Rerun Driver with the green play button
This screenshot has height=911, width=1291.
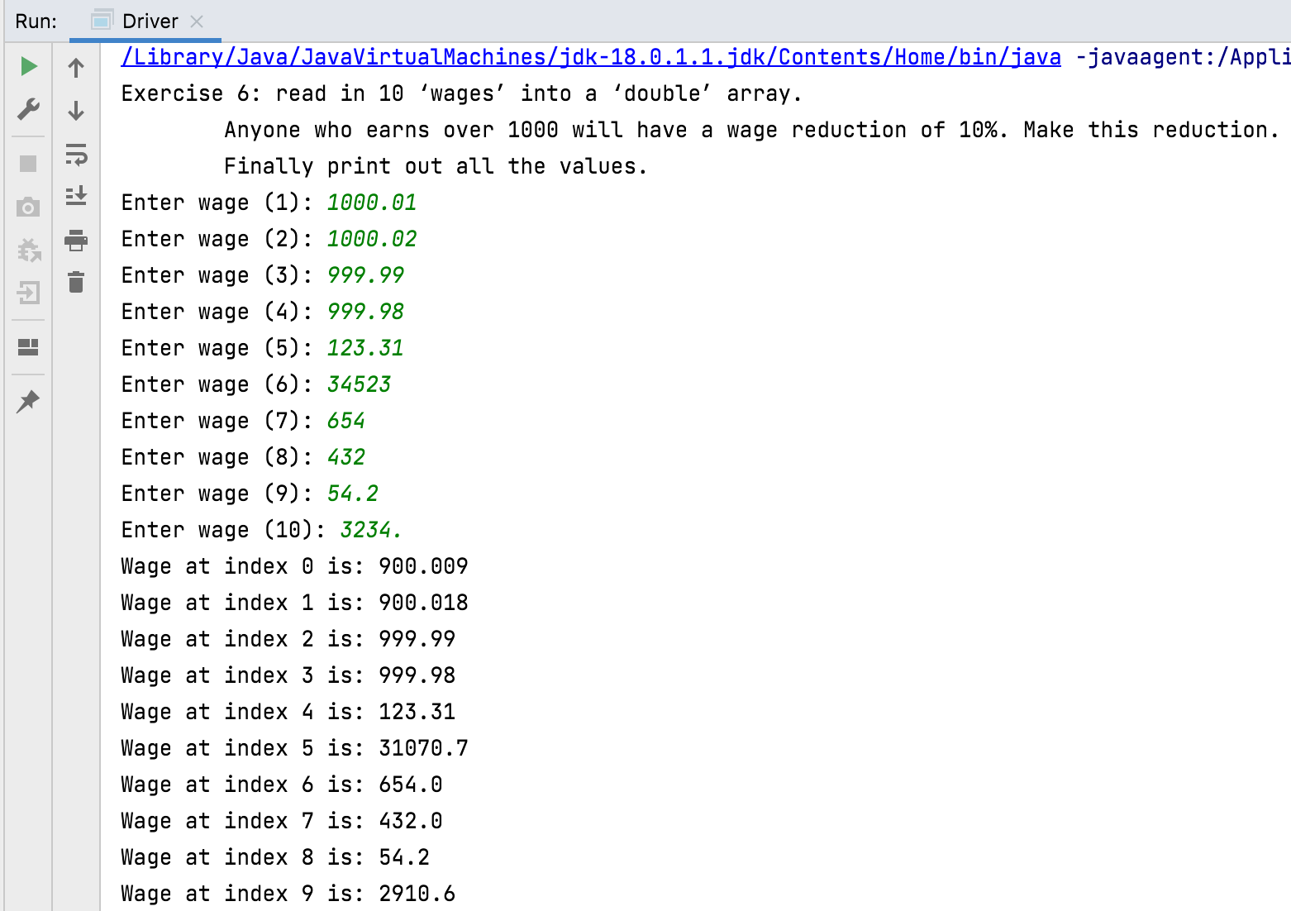28,66
